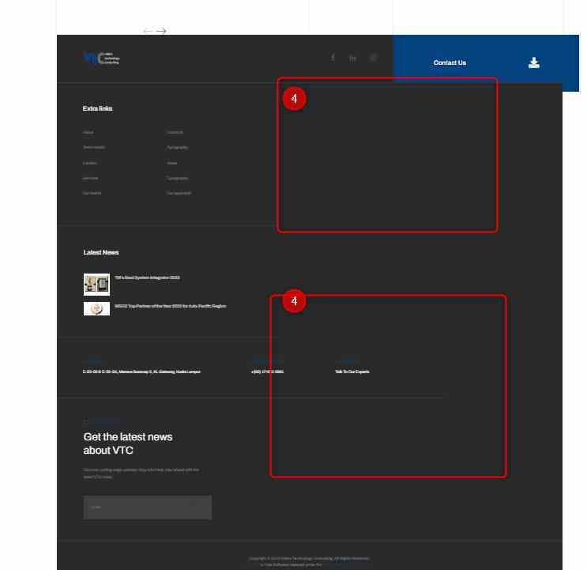587x570 pixels.
Task: Click the left carousel arrow above the footer
Action: [x=149, y=31]
